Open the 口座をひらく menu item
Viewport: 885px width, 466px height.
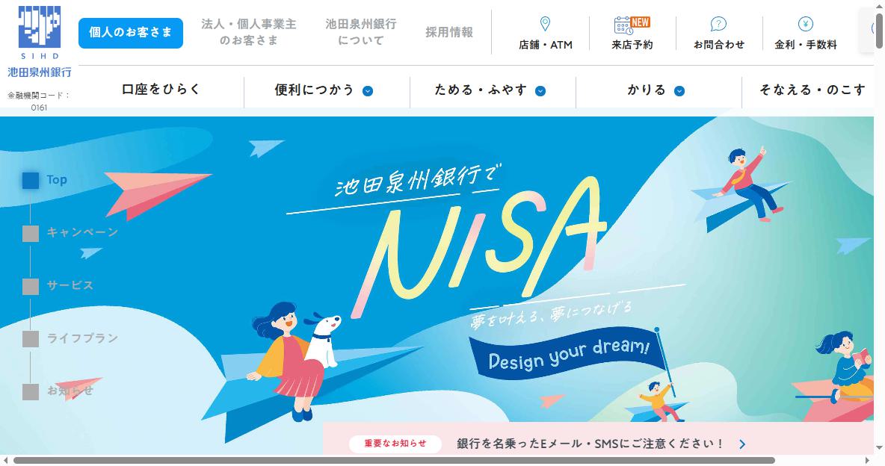[x=161, y=90]
